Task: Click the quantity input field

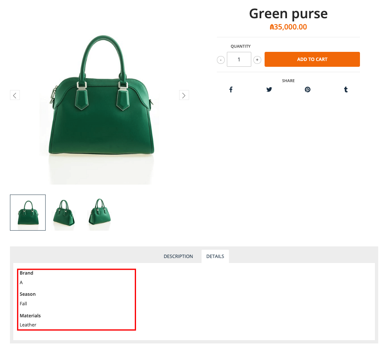Action: [x=239, y=60]
